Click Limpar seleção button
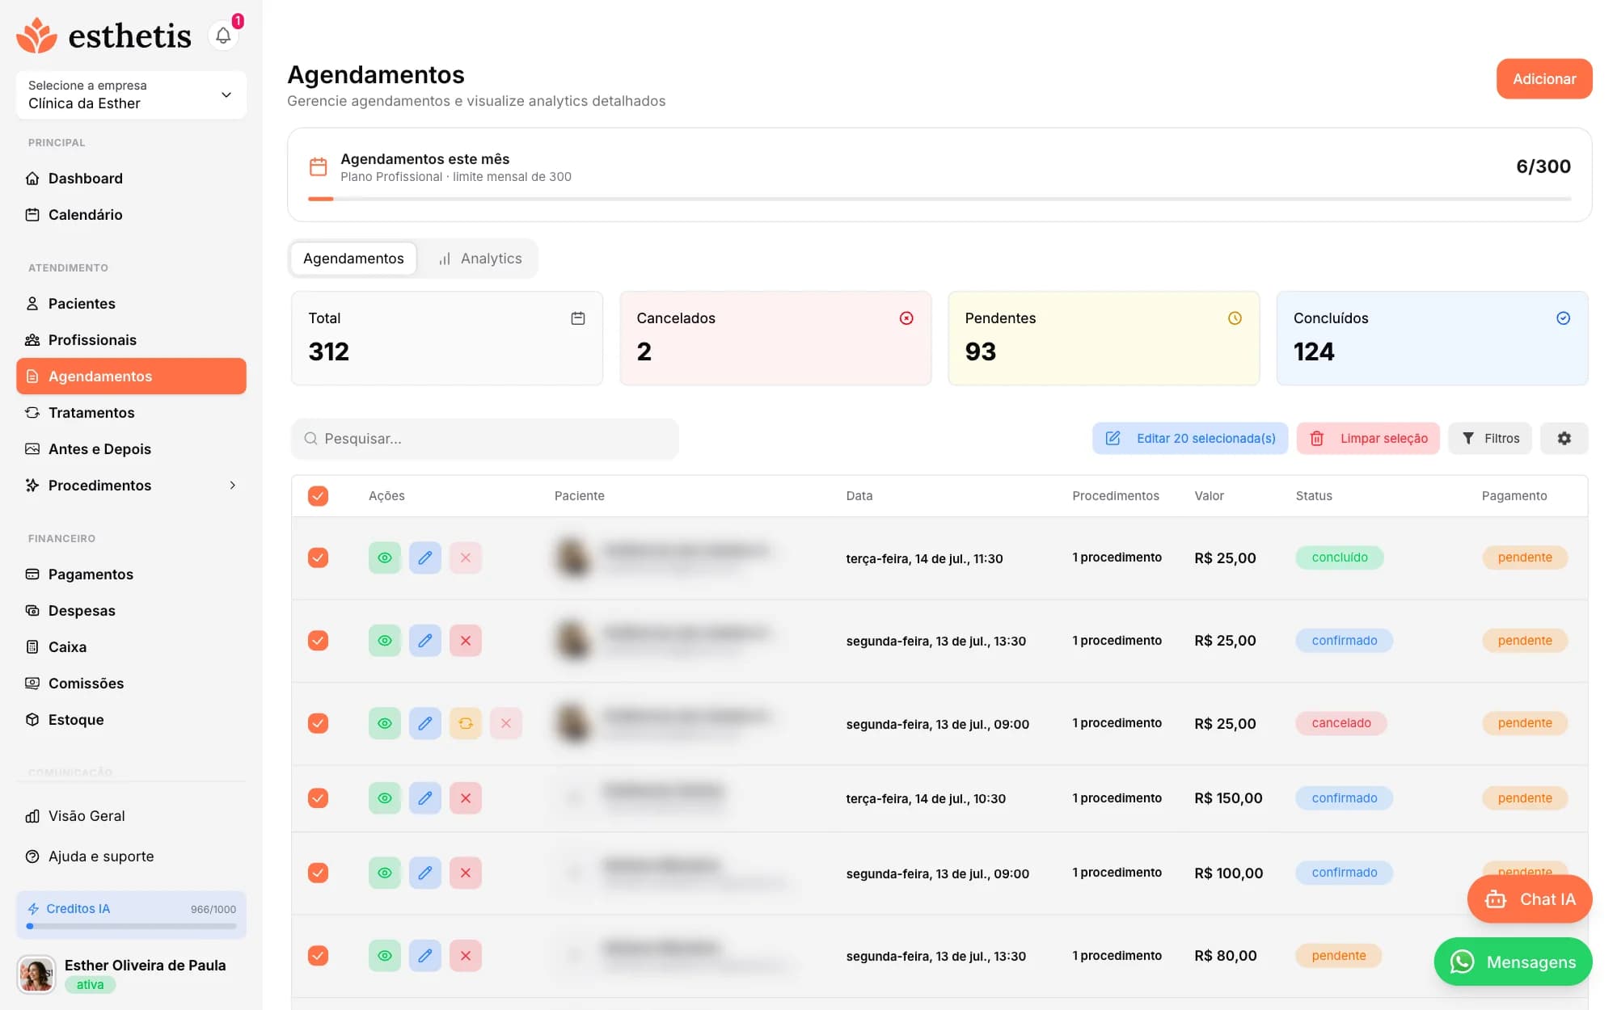Screen dimensions: 1617x1010 pos(1368,438)
